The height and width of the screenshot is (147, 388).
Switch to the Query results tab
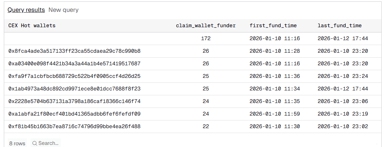[x=26, y=10]
